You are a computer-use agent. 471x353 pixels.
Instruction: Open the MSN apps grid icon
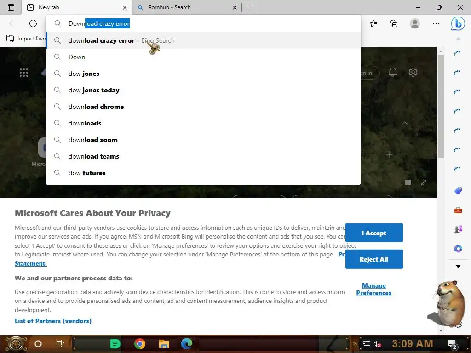(x=24, y=73)
